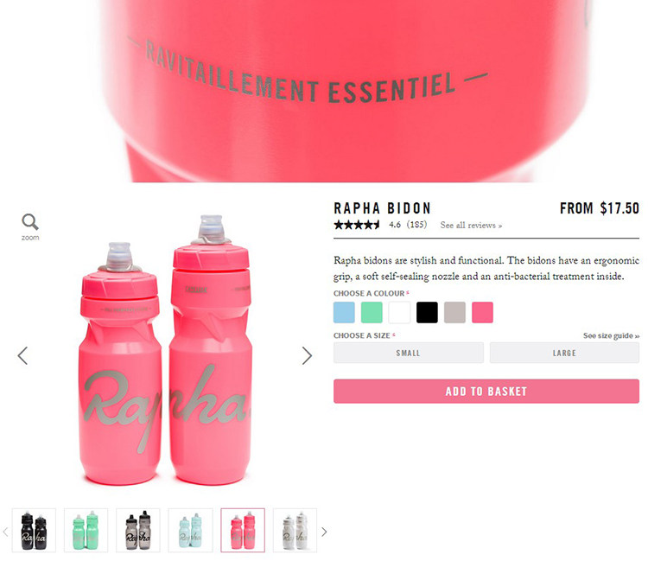Image resolution: width=648 pixels, height=561 pixels.
Task: View the black bottles thumbnail
Action: point(34,531)
